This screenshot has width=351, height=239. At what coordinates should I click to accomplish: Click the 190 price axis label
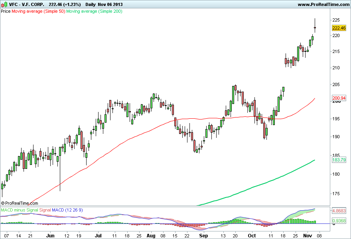[x=336, y=137]
